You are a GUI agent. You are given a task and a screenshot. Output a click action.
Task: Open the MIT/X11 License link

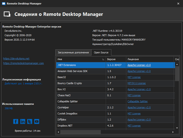(x=137, y=83)
